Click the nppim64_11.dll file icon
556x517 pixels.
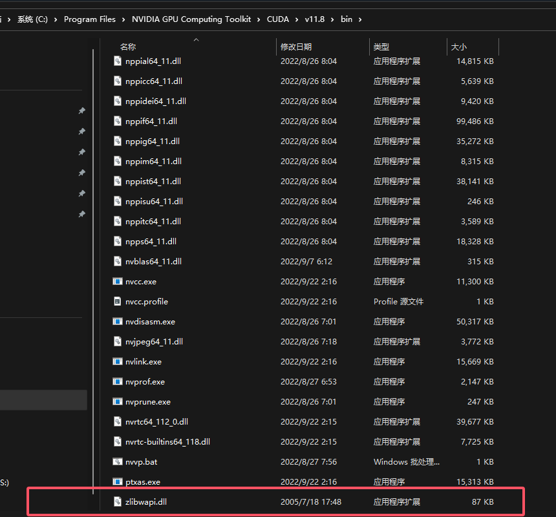pos(118,161)
